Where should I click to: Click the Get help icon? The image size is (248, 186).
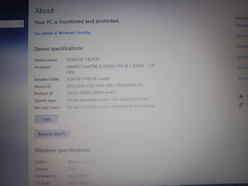coord(241,96)
